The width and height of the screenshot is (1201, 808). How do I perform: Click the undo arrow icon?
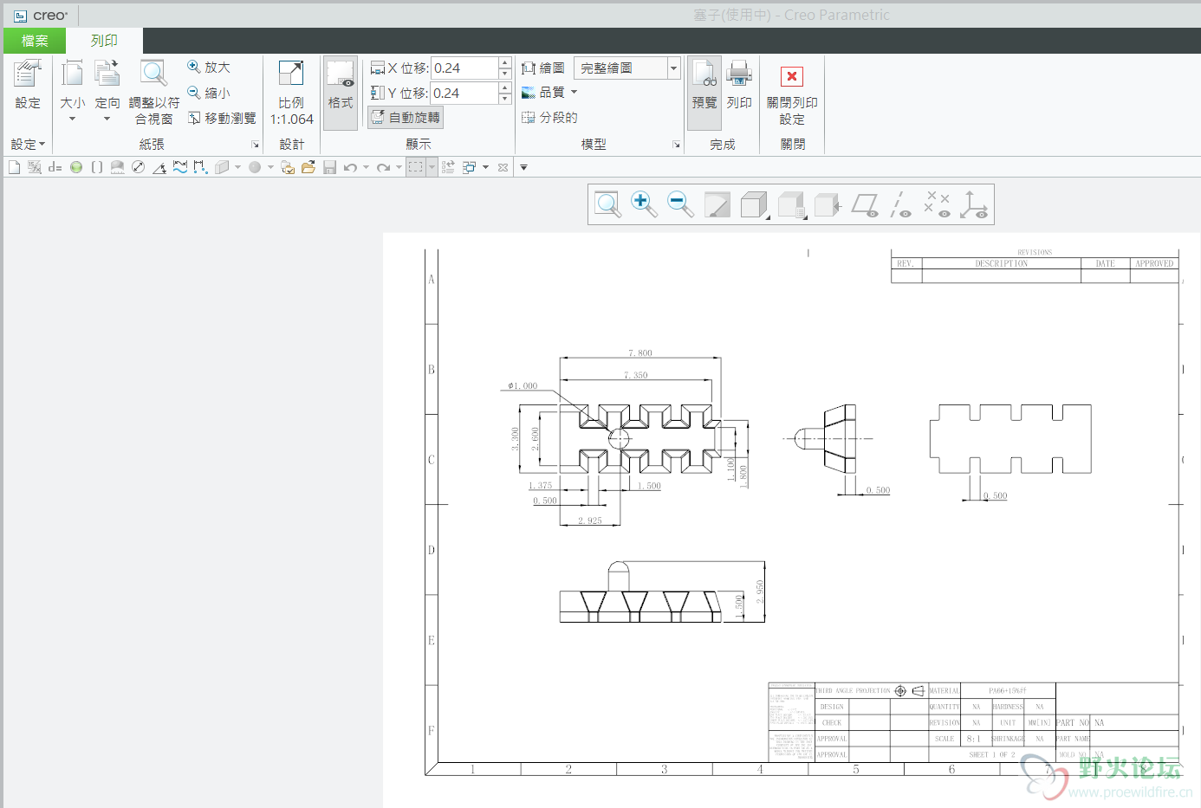pos(350,167)
